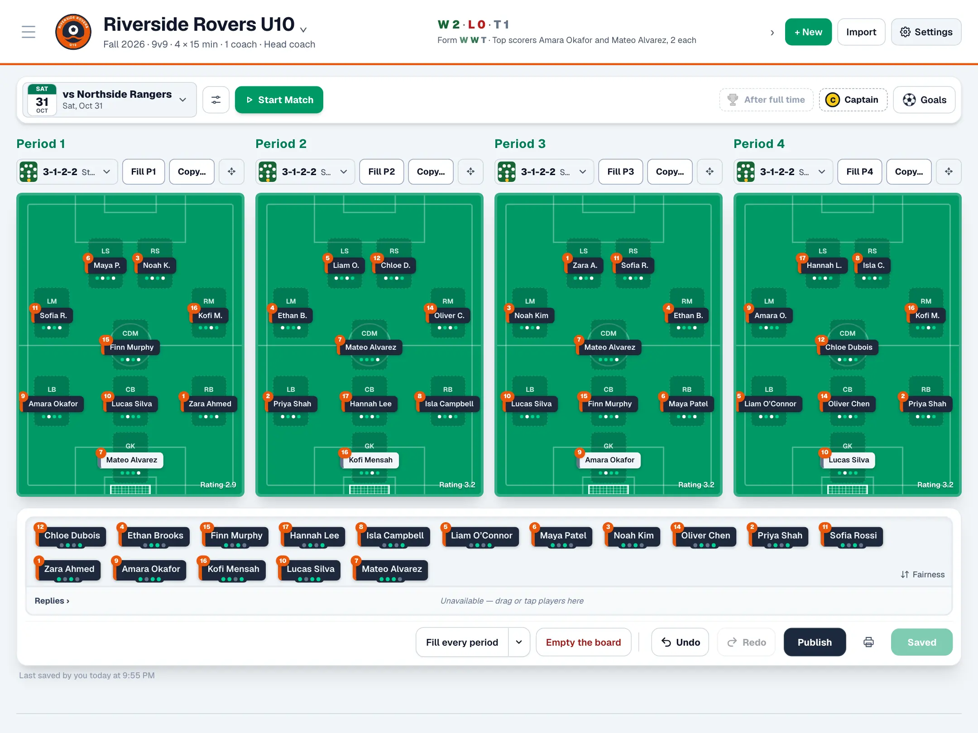
Task: Click Period 1 formation grid icon
Action: pyautogui.click(x=29, y=172)
